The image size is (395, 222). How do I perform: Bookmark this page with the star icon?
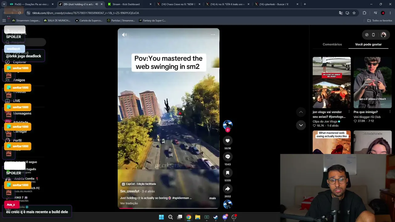[354, 13]
